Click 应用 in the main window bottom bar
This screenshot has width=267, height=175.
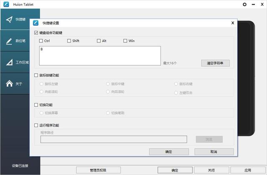click(x=248, y=170)
